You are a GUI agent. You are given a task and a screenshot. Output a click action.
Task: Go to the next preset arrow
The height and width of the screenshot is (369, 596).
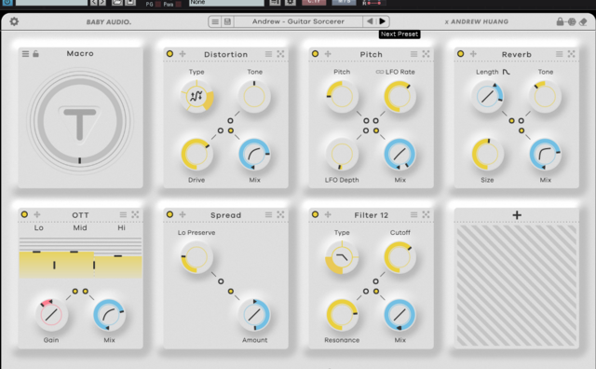pyautogui.click(x=382, y=21)
